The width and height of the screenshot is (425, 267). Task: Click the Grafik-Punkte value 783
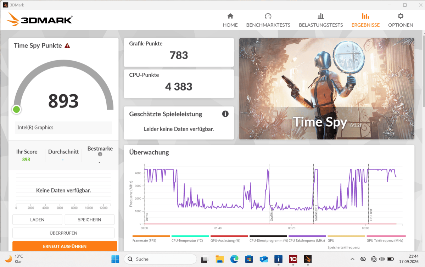pos(179,55)
